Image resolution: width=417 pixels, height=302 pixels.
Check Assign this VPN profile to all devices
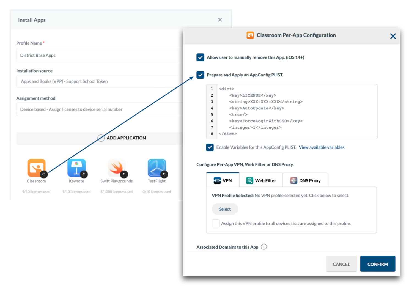coord(216,223)
